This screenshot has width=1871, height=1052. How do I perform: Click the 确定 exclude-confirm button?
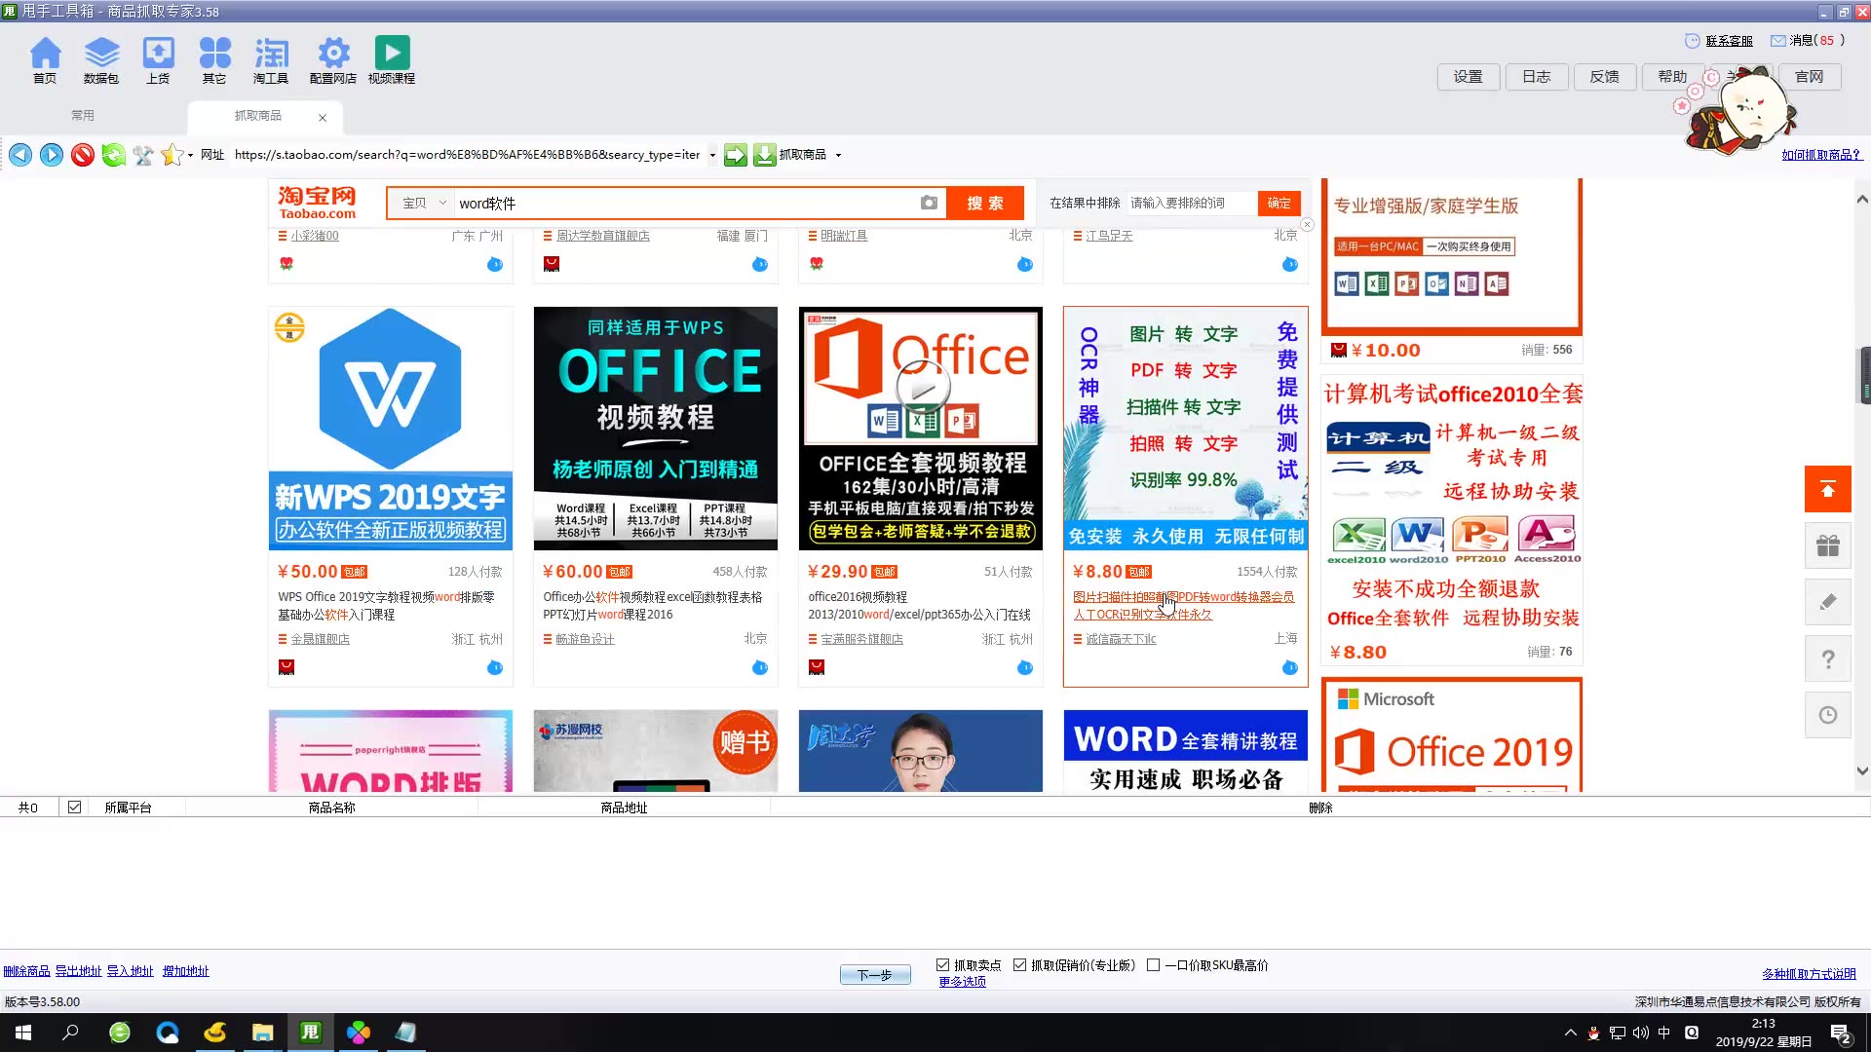1279,203
